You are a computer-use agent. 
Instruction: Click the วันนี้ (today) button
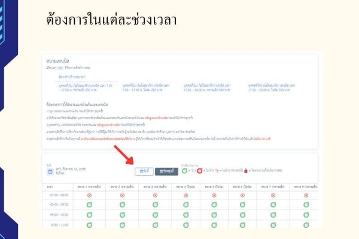(x=144, y=171)
